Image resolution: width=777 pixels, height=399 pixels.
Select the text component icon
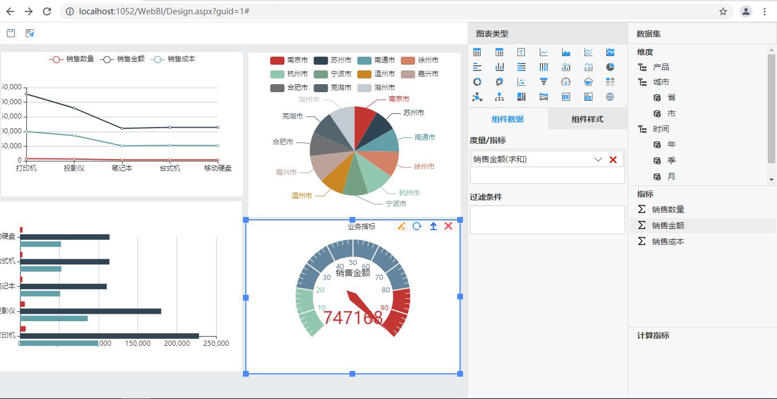coord(521,52)
